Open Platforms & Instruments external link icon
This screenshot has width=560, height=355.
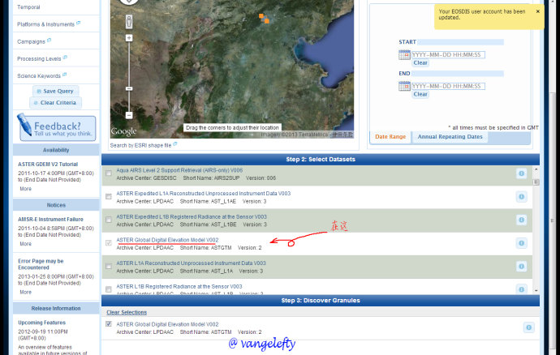[x=78, y=23]
